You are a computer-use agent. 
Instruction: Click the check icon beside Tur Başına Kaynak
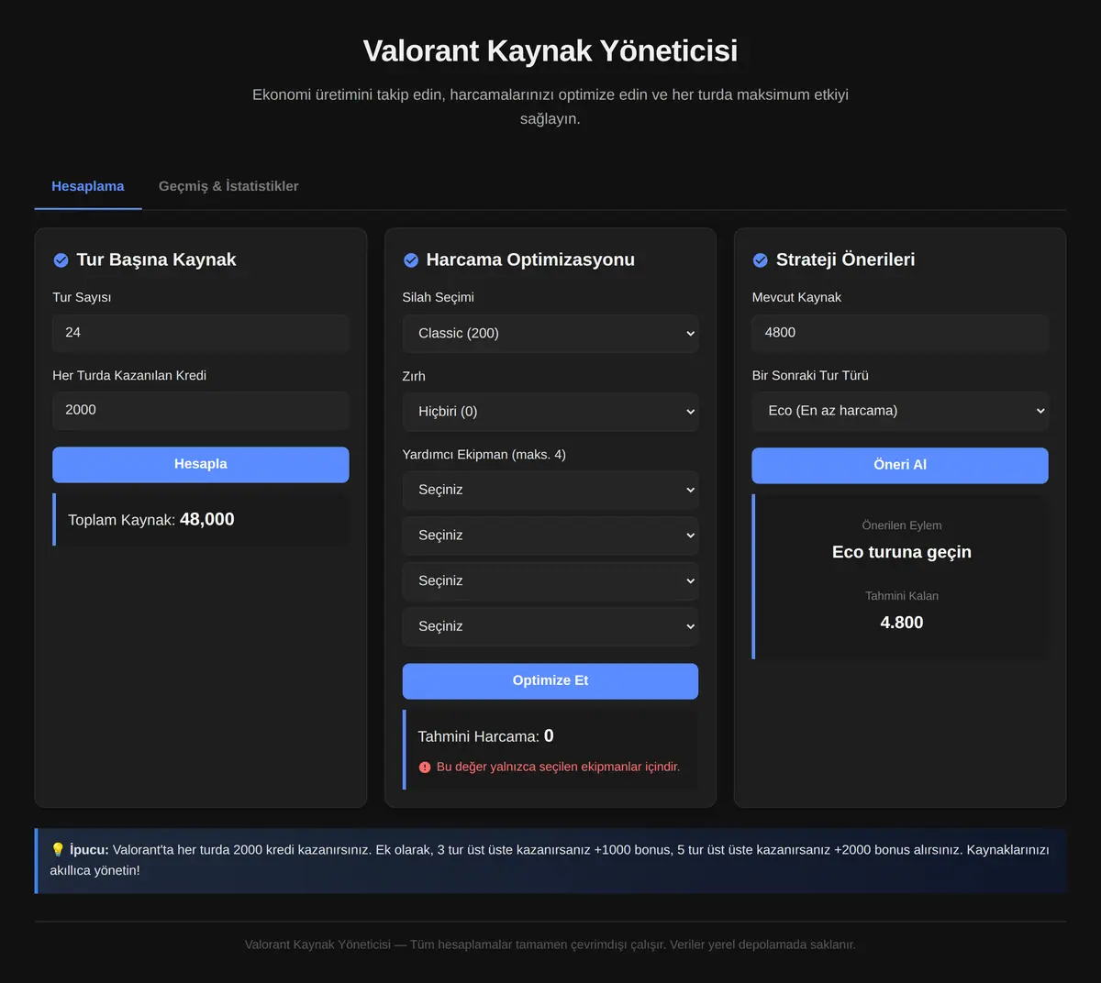[x=61, y=260]
